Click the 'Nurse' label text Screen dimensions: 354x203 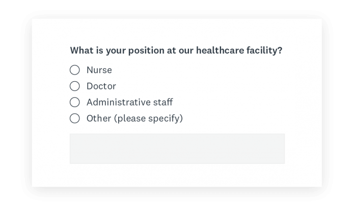click(x=99, y=70)
